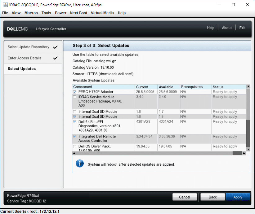
Task: Click the table scroll up arrow
Action: tap(248, 86)
